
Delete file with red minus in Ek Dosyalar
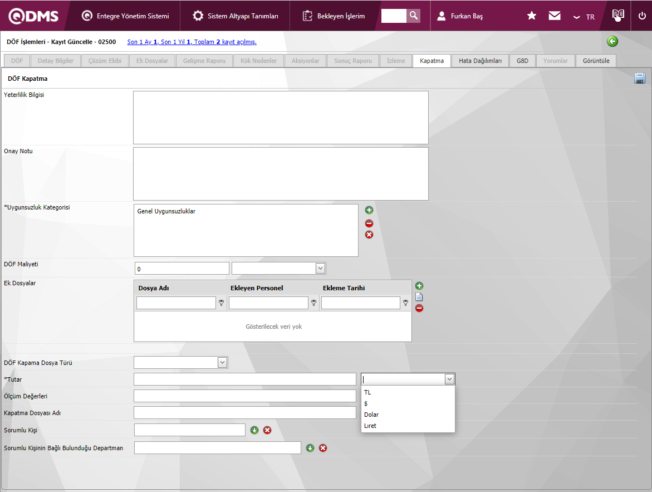[419, 308]
